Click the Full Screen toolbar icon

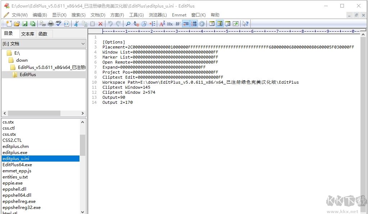[236, 24]
